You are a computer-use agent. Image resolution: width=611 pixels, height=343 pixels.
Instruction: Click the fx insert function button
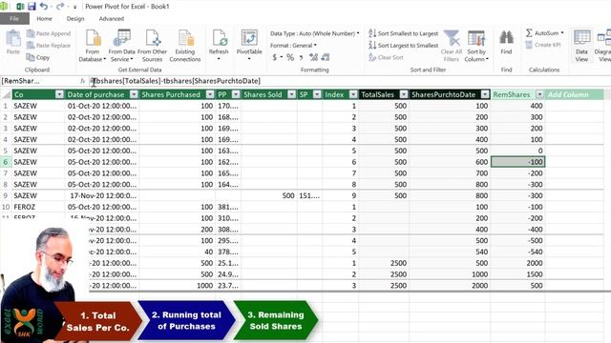pos(83,81)
